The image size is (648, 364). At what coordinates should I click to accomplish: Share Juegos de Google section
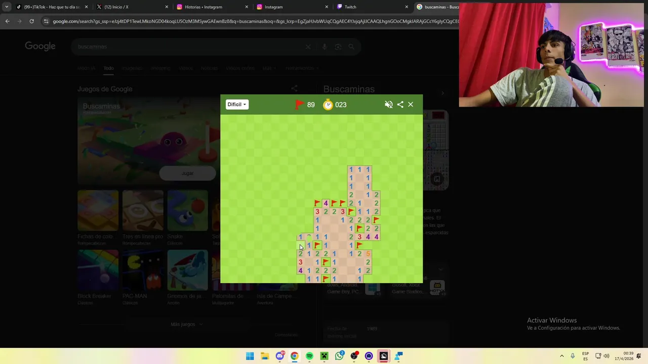point(294,88)
